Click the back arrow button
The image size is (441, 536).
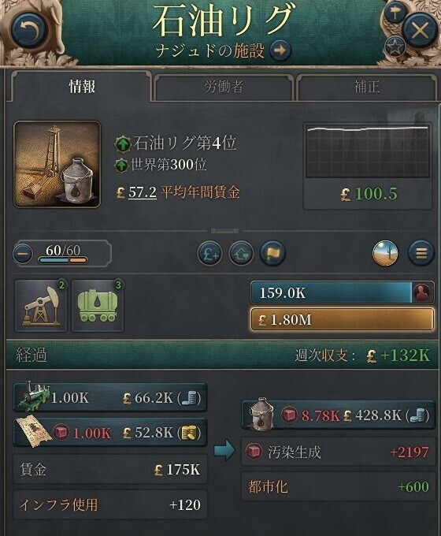pyautogui.click(x=28, y=31)
